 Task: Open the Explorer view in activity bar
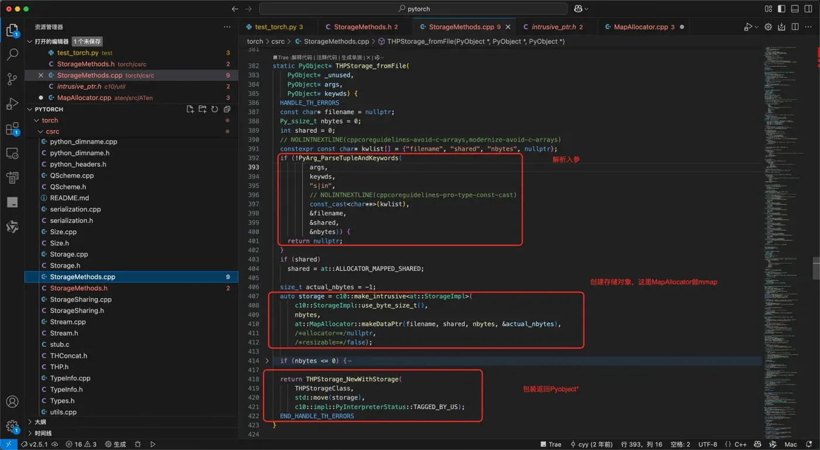[12, 30]
